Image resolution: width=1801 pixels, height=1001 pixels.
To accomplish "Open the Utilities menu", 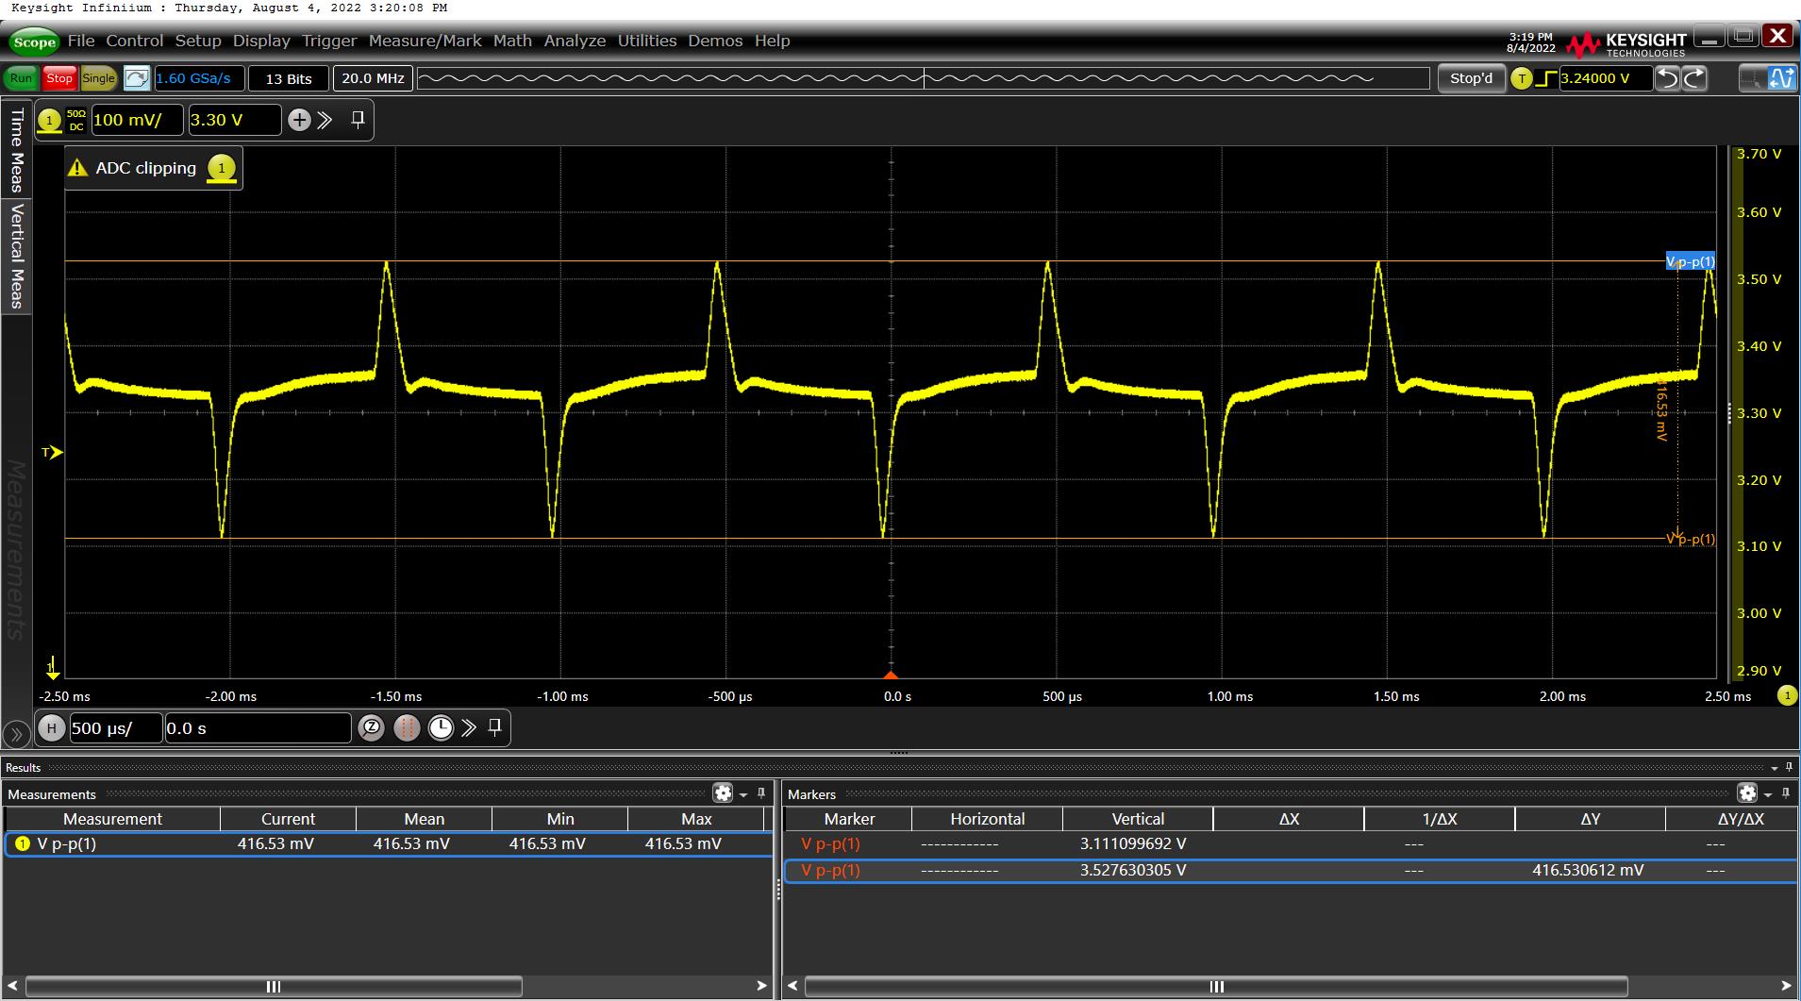I will tap(647, 41).
